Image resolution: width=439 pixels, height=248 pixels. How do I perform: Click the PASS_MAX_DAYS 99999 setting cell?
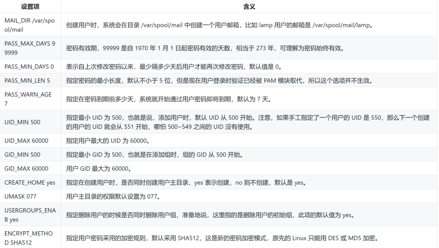[x=30, y=48]
